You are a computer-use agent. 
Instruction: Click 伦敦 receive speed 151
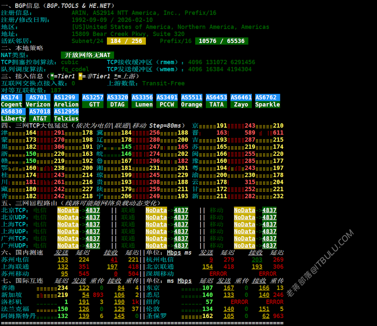point(264,309)
